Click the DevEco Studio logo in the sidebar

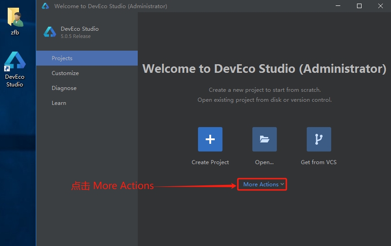[x=50, y=32]
